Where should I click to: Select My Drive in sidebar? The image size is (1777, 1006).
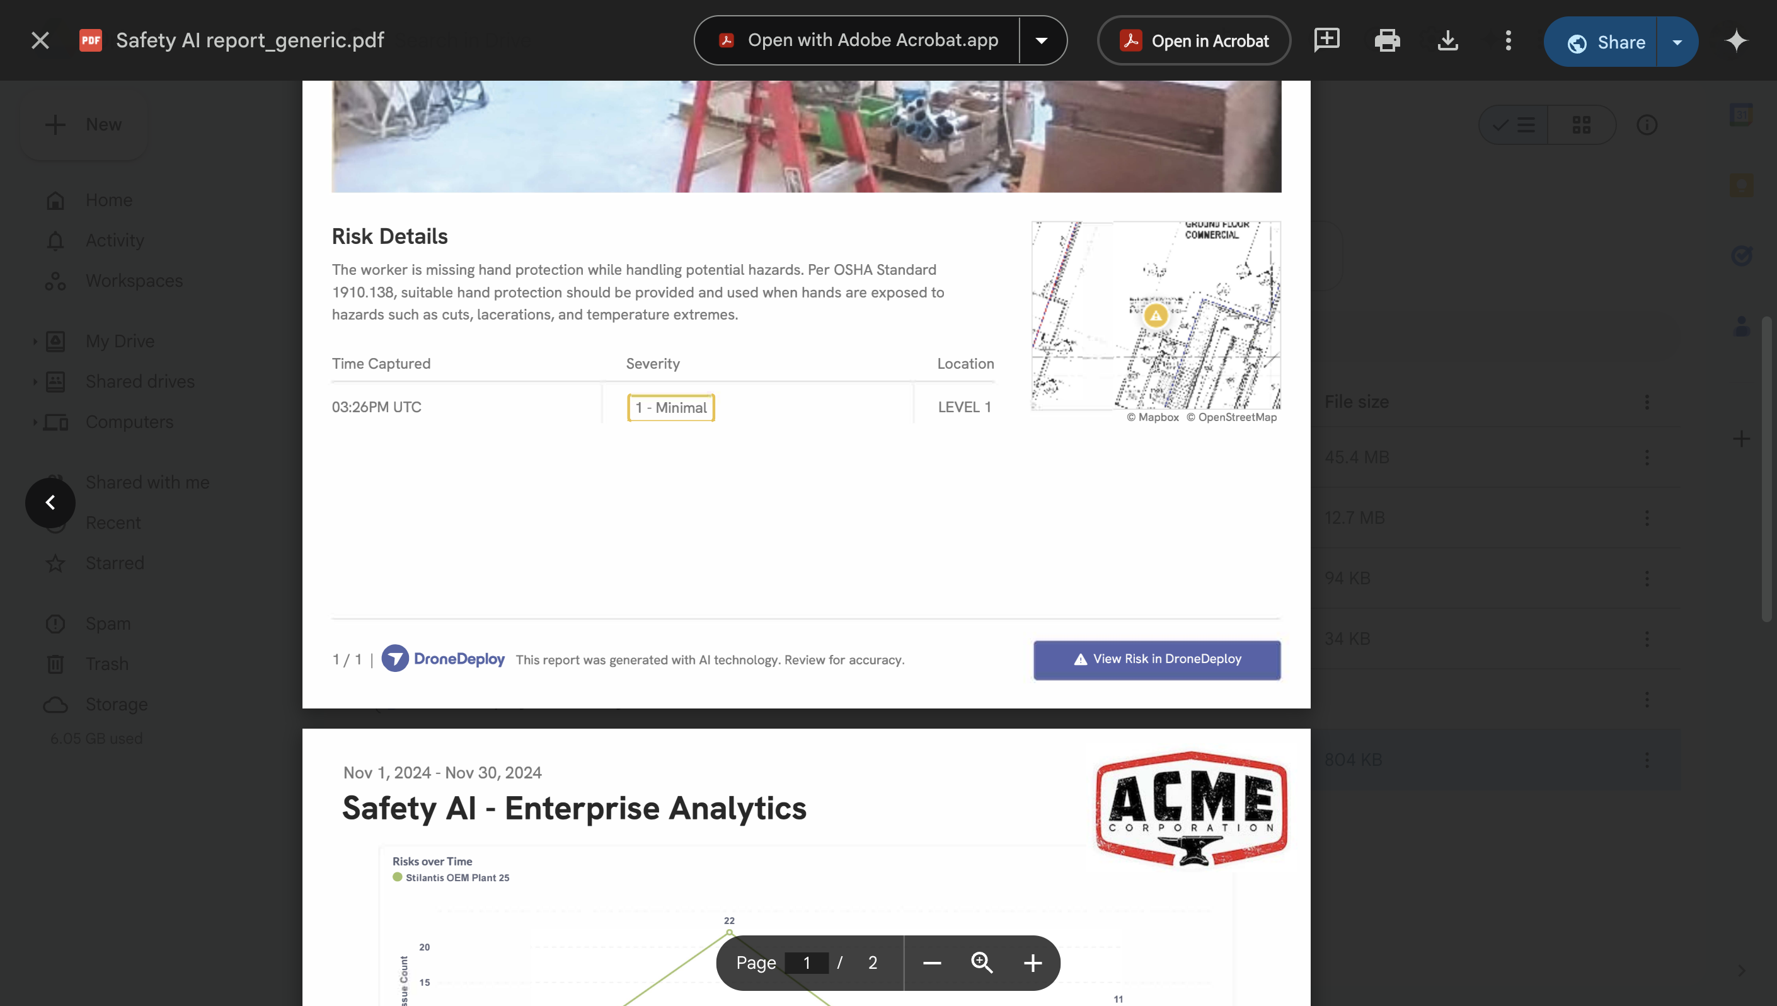coord(120,342)
